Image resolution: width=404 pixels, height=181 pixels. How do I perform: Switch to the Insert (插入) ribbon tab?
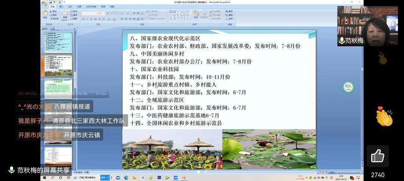[x=61, y=7]
